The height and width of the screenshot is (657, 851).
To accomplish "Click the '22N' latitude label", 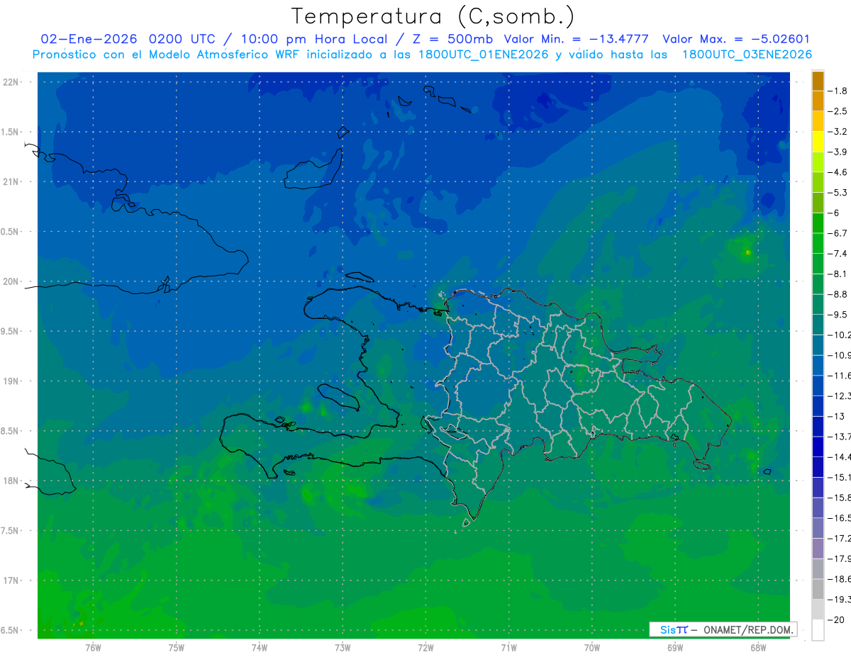I will pos(12,82).
